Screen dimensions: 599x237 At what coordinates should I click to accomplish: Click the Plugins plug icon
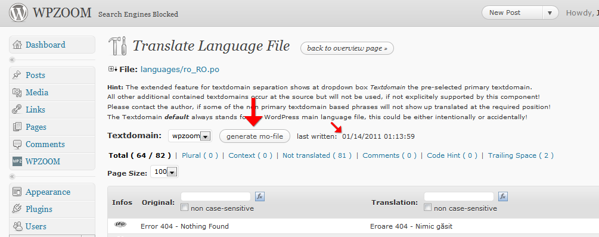pos(17,209)
